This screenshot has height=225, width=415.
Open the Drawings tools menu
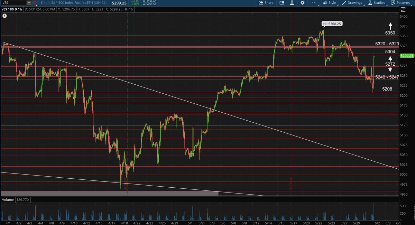[352, 3]
